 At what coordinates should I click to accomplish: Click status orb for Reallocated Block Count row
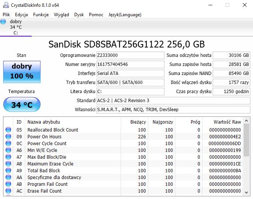point(8,130)
